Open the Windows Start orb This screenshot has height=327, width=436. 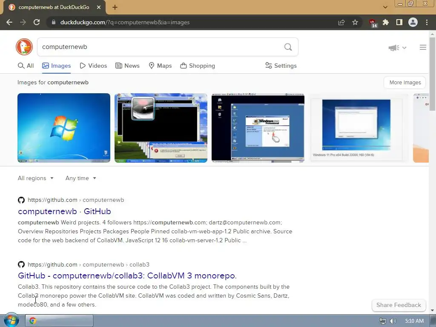click(11, 320)
